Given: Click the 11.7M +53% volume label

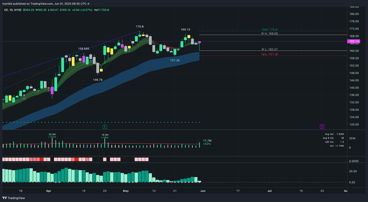Looking at the screenshot, I should click(x=207, y=142).
